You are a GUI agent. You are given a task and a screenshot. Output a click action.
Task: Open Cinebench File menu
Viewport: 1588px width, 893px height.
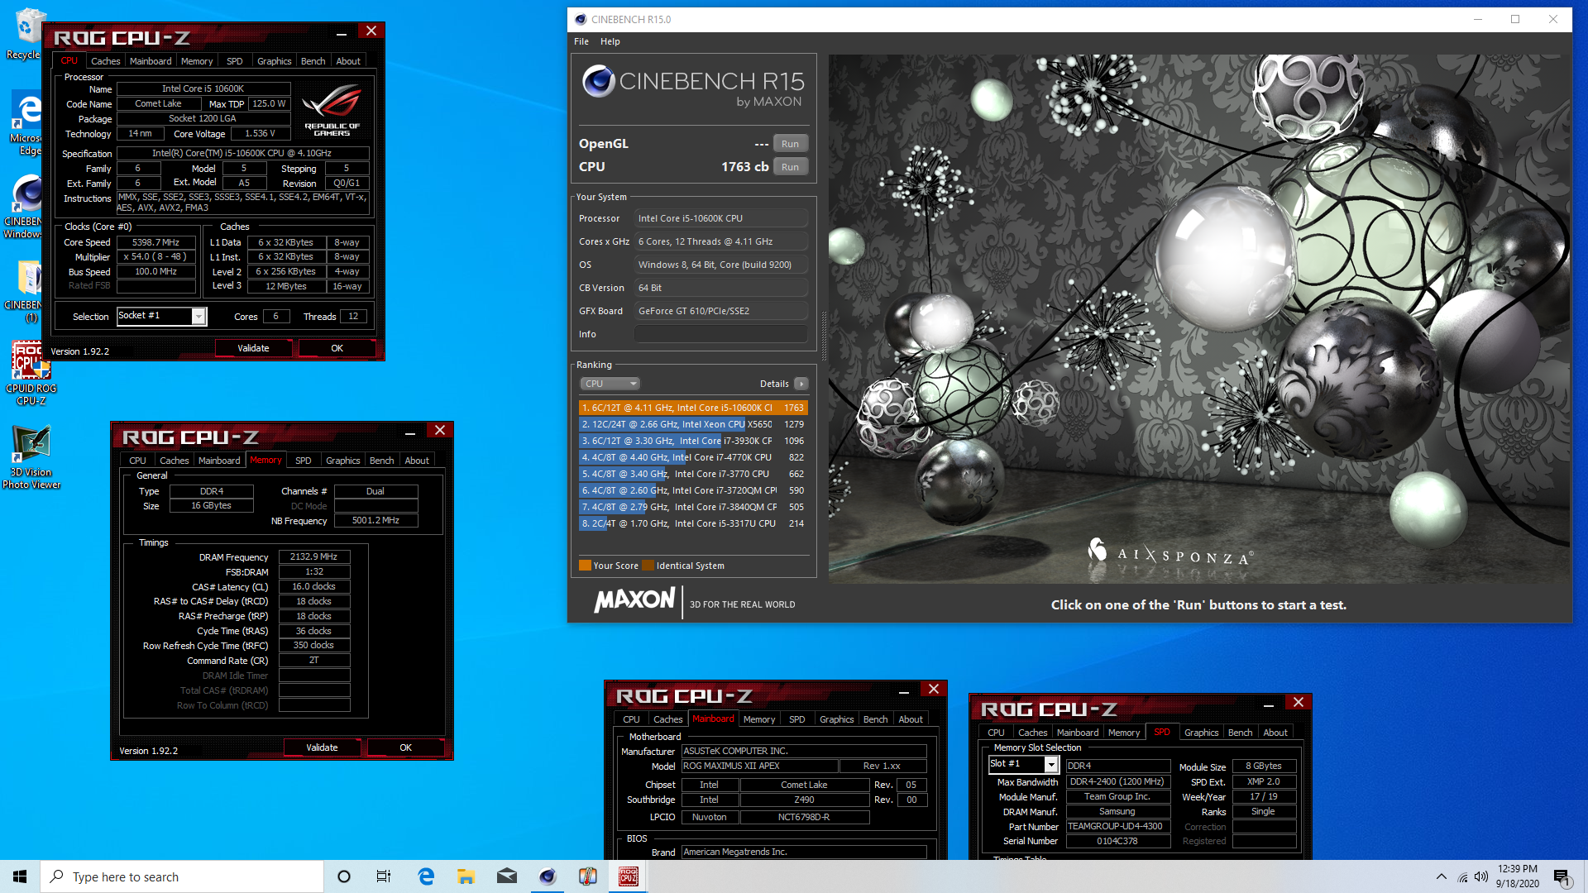[x=581, y=41]
